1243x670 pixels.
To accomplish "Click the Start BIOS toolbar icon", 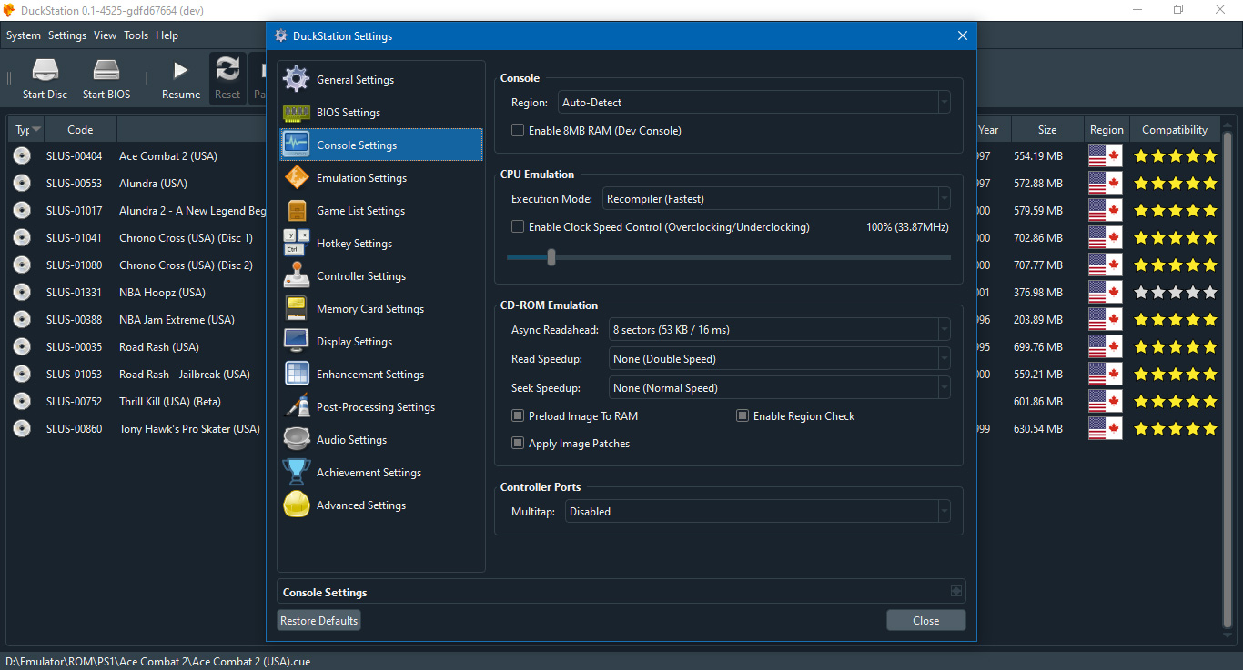I will coord(106,78).
